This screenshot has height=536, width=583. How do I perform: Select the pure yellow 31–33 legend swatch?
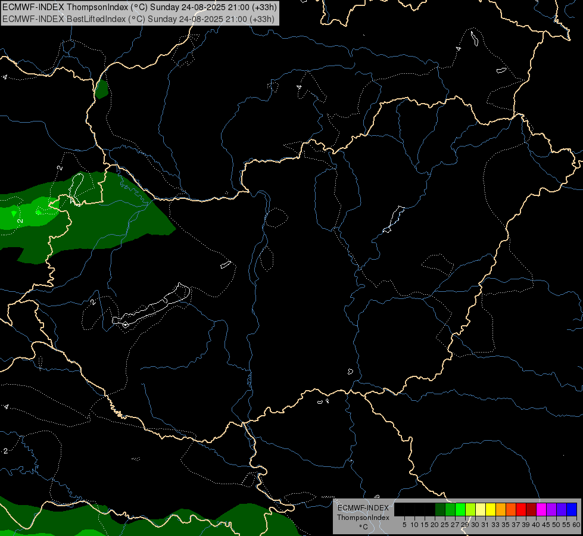click(491, 510)
